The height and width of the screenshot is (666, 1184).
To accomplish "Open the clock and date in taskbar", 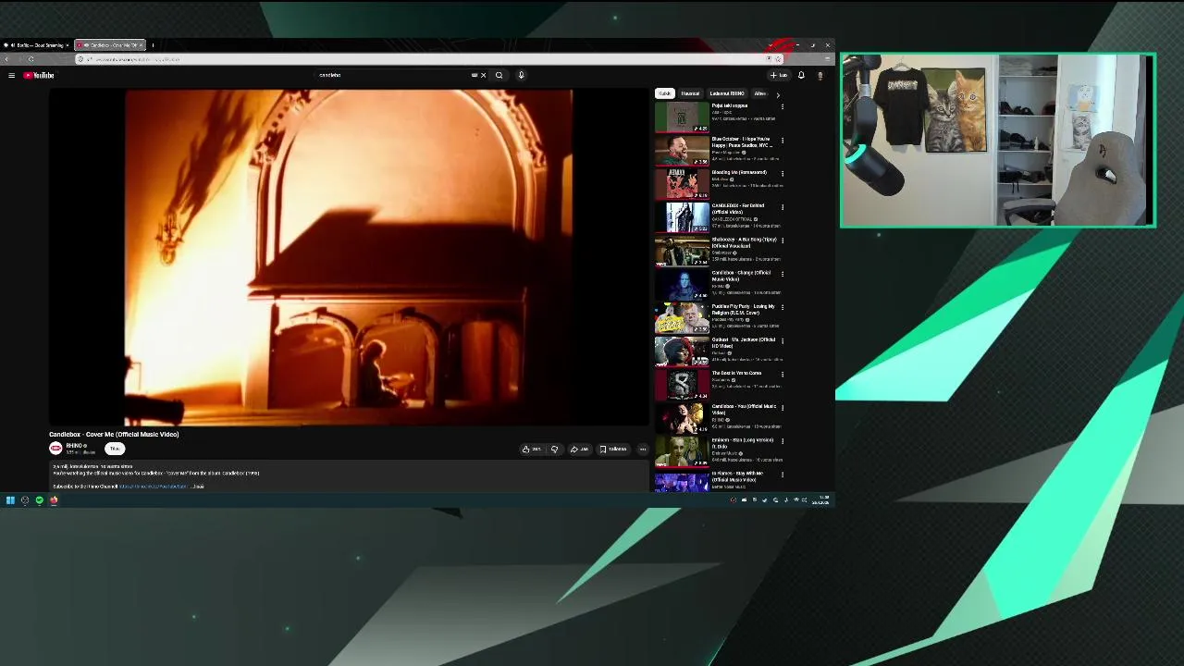I will click(x=820, y=500).
